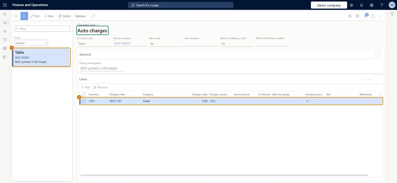Open attachments icon with zero badge
This screenshot has width=397, height=183.
(x=366, y=16)
